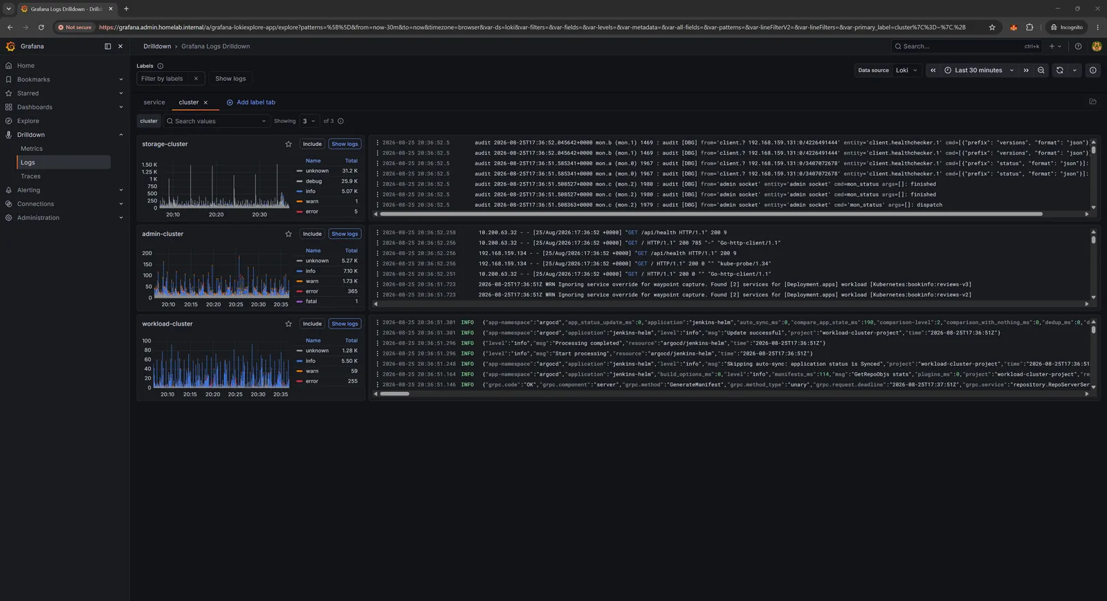
Task: Open Dashboards from the sidebar
Action: pyautogui.click(x=35, y=107)
